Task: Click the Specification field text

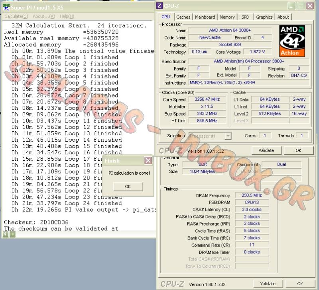Action: (249, 61)
